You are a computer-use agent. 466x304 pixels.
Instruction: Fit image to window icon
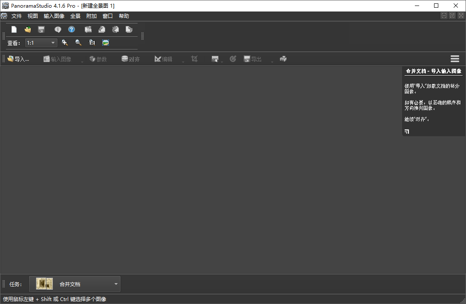[106, 43]
